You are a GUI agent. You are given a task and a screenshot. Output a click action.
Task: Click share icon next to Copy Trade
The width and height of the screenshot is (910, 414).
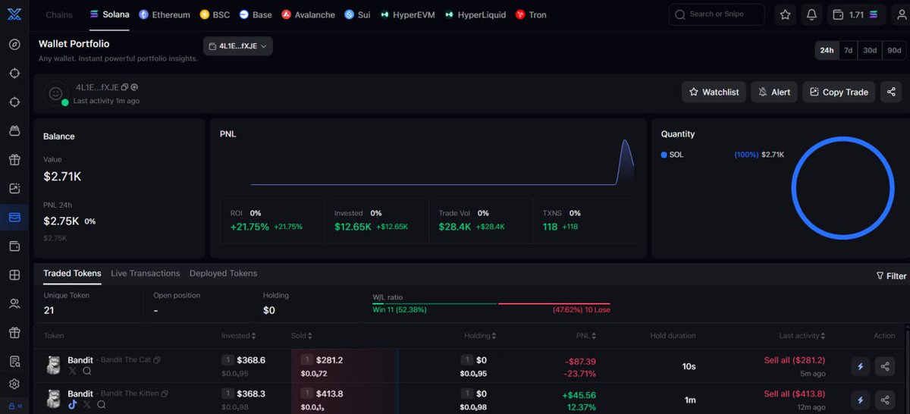[891, 92]
